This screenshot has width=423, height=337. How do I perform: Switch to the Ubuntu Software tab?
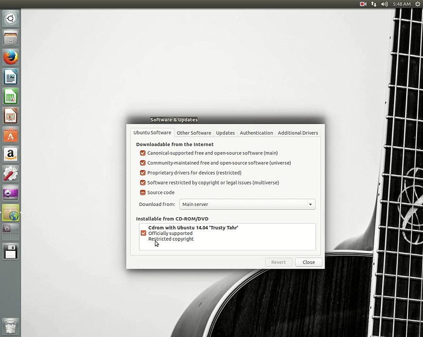click(x=152, y=132)
